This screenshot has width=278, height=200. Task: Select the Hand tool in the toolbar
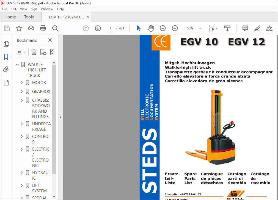(151, 28)
